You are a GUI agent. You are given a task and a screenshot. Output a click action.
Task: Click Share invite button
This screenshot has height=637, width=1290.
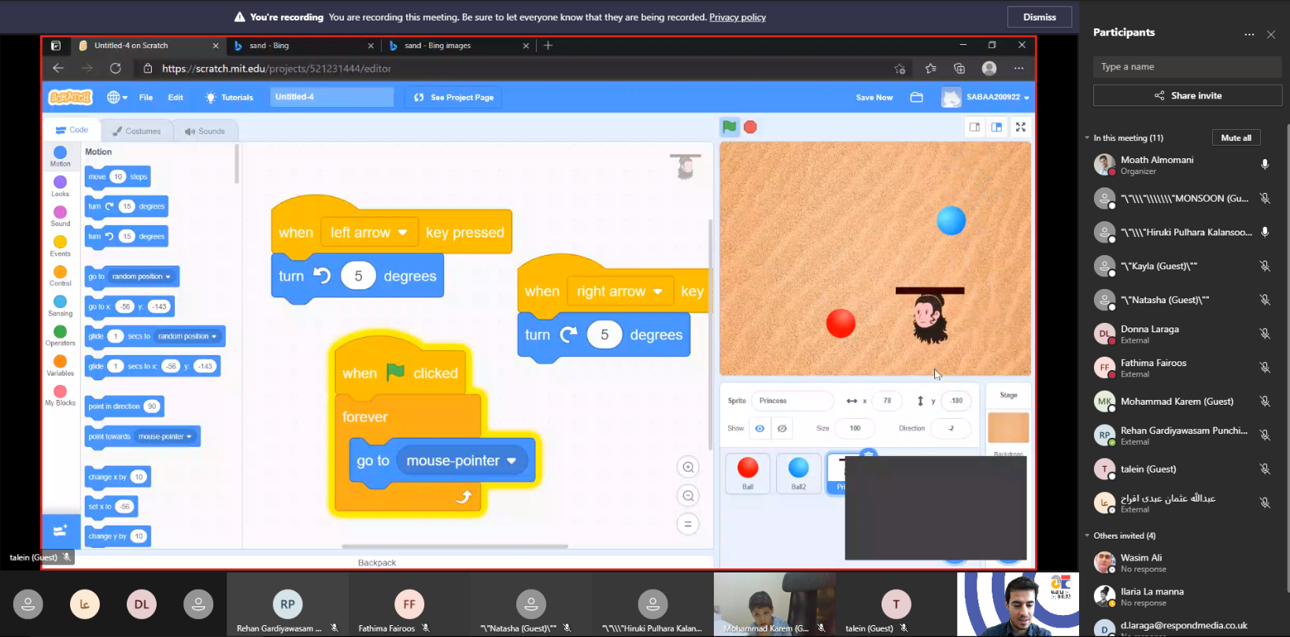pos(1188,95)
